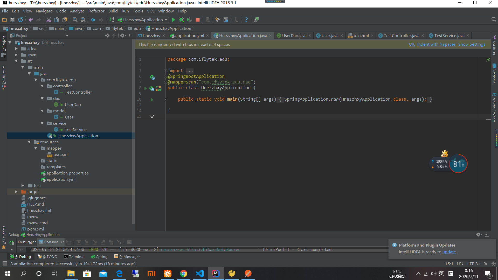Open Settings with the wrench icon
The image size is (498, 280).
coord(218,20)
